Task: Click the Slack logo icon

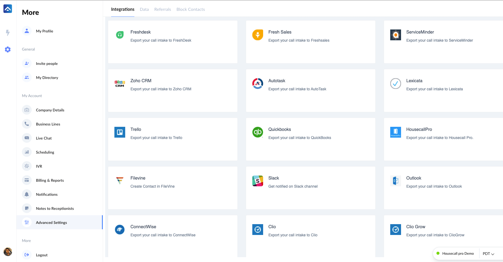Action: 258,181
